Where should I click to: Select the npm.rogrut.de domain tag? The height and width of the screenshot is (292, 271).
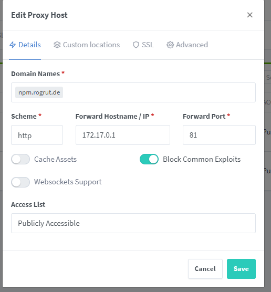pos(39,92)
